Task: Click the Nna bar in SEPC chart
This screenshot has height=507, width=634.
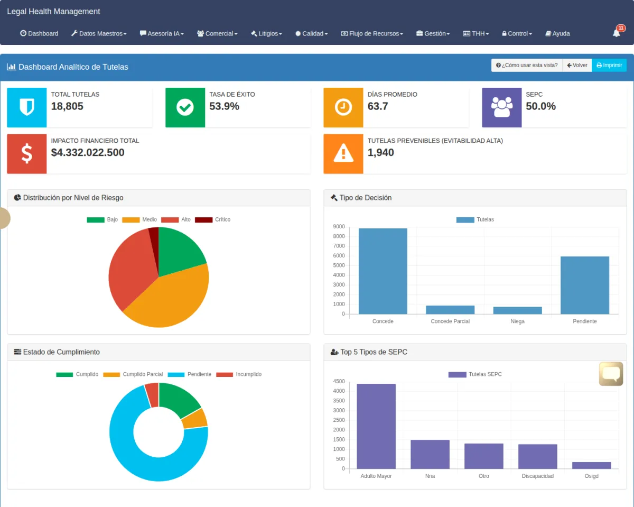Action: [430, 454]
